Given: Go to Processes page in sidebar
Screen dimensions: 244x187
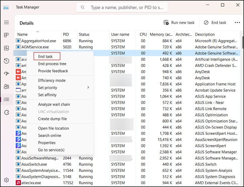Looking at the screenshot, I should 6,35.
